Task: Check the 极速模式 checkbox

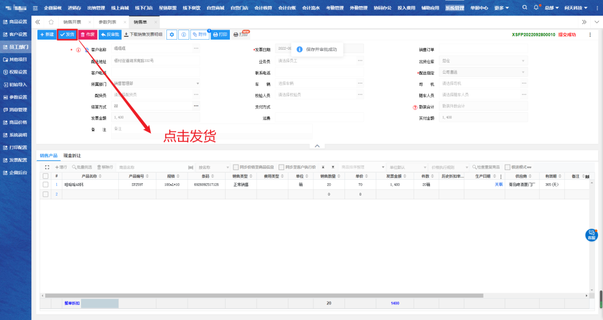Action: [x=507, y=167]
